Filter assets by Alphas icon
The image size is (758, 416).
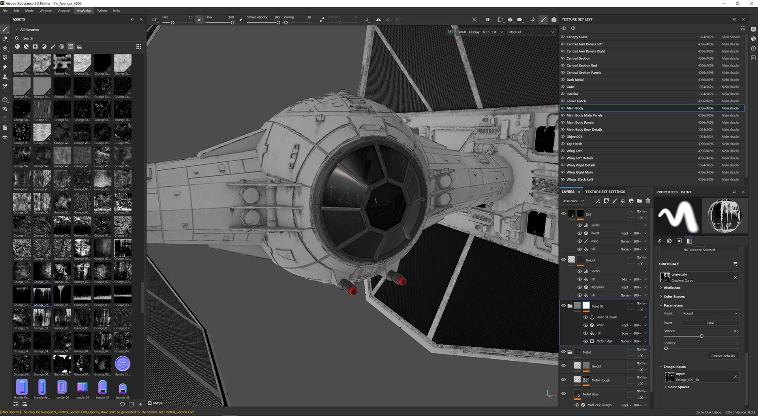[x=62, y=47]
